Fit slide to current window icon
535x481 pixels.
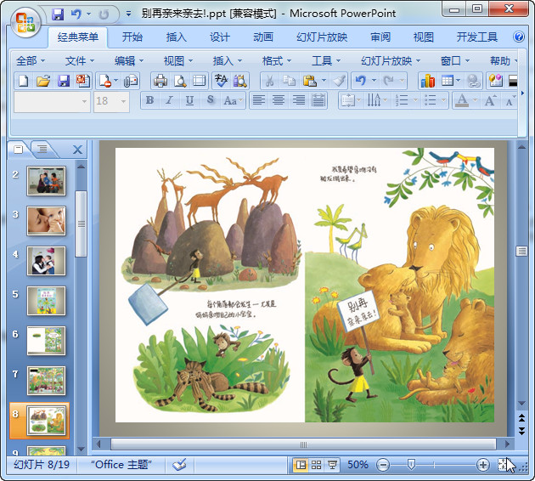point(502,465)
